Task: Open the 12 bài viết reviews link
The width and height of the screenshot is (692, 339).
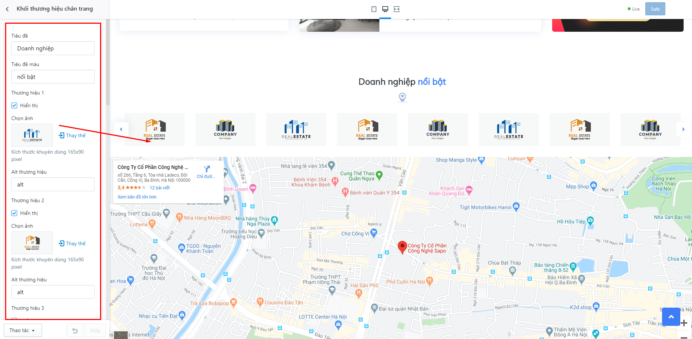Action: 160,188
